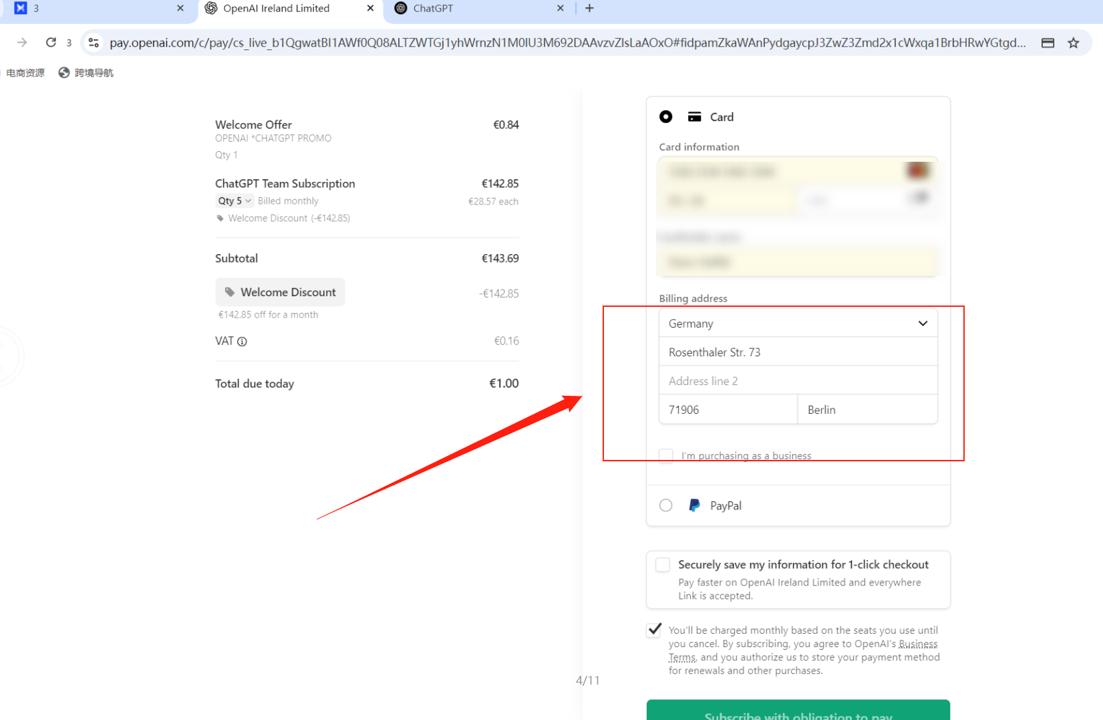Open the Business Terms link
The width and height of the screenshot is (1103, 720).
tap(917, 644)
